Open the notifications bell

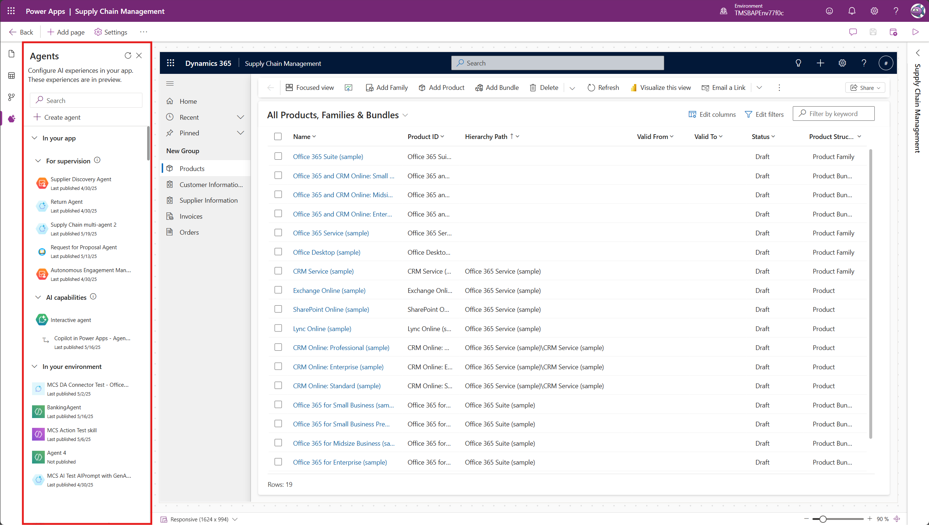tap(852, 11)
